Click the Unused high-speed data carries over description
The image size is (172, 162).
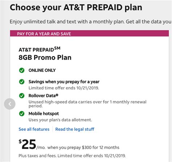[x=87, y=104]
